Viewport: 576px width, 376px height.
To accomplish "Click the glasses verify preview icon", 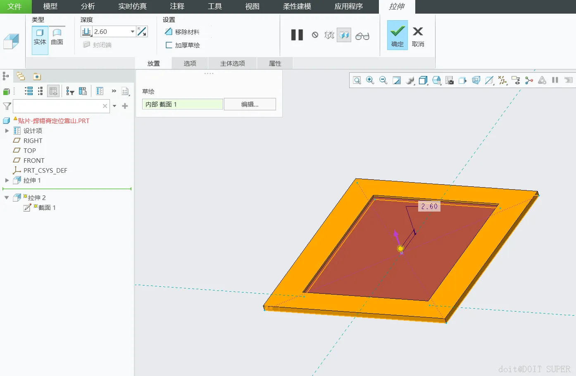I will [362, 36].
